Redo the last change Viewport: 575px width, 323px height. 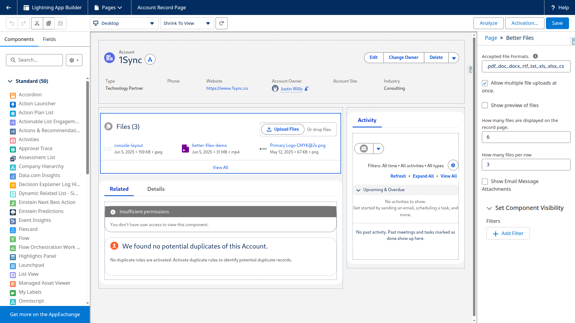(x=24, y=23)
